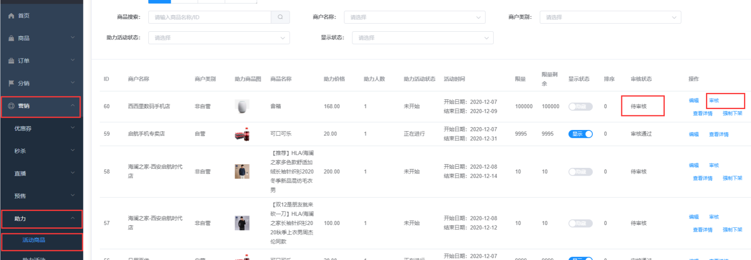Open 查看详情 for the ID 60 row
The image size is (751, 260).
point(703,114)
